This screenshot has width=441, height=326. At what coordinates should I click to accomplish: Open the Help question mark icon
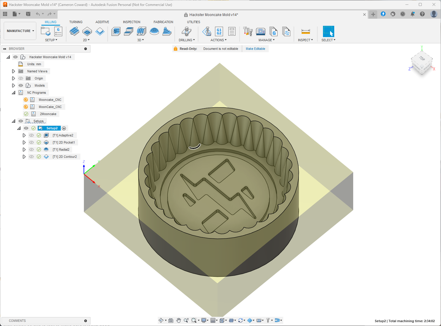(422, 14)
